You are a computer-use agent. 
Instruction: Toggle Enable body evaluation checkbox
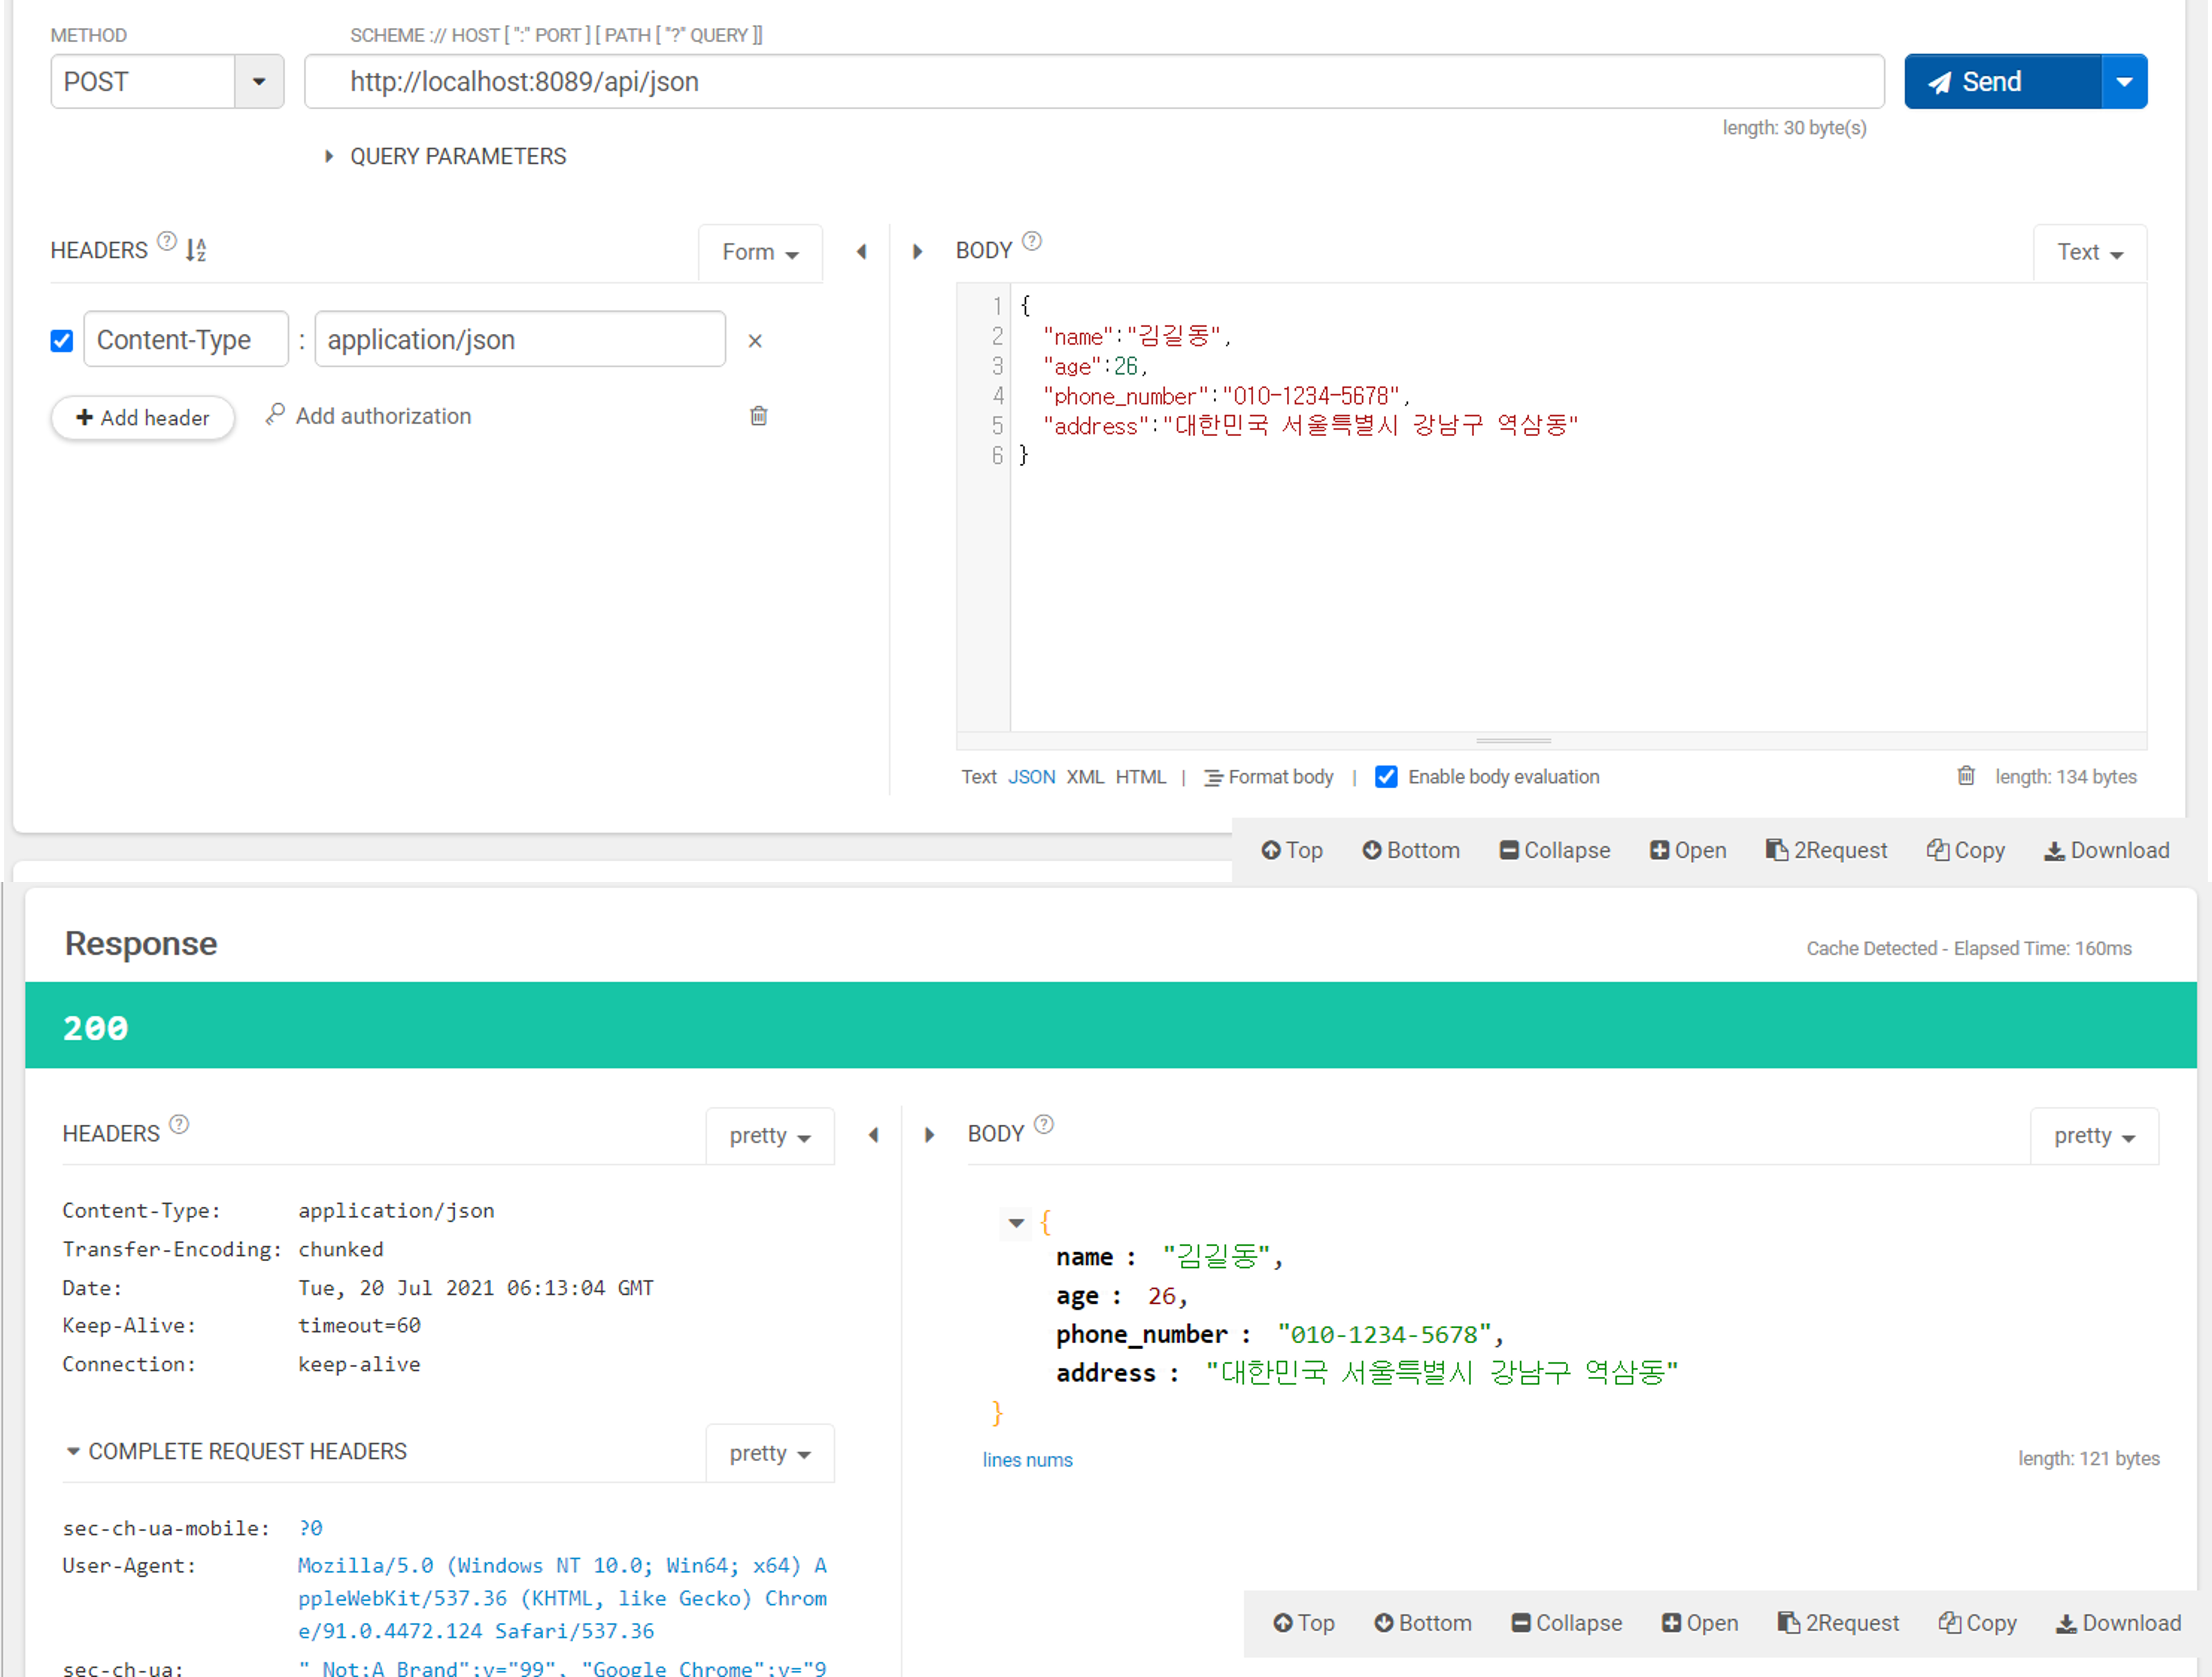(1386, 777)
